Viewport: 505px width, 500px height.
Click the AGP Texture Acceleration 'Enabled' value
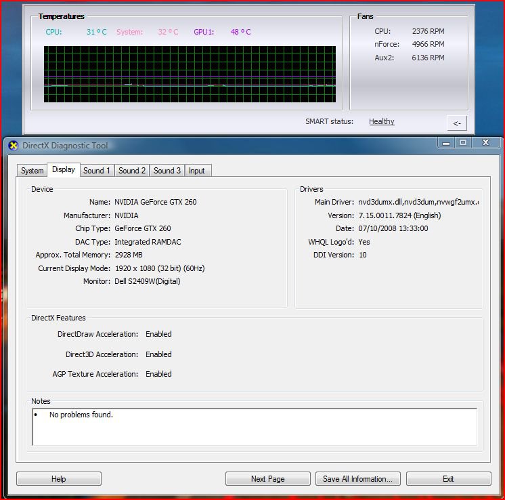(x=158, y=374)
